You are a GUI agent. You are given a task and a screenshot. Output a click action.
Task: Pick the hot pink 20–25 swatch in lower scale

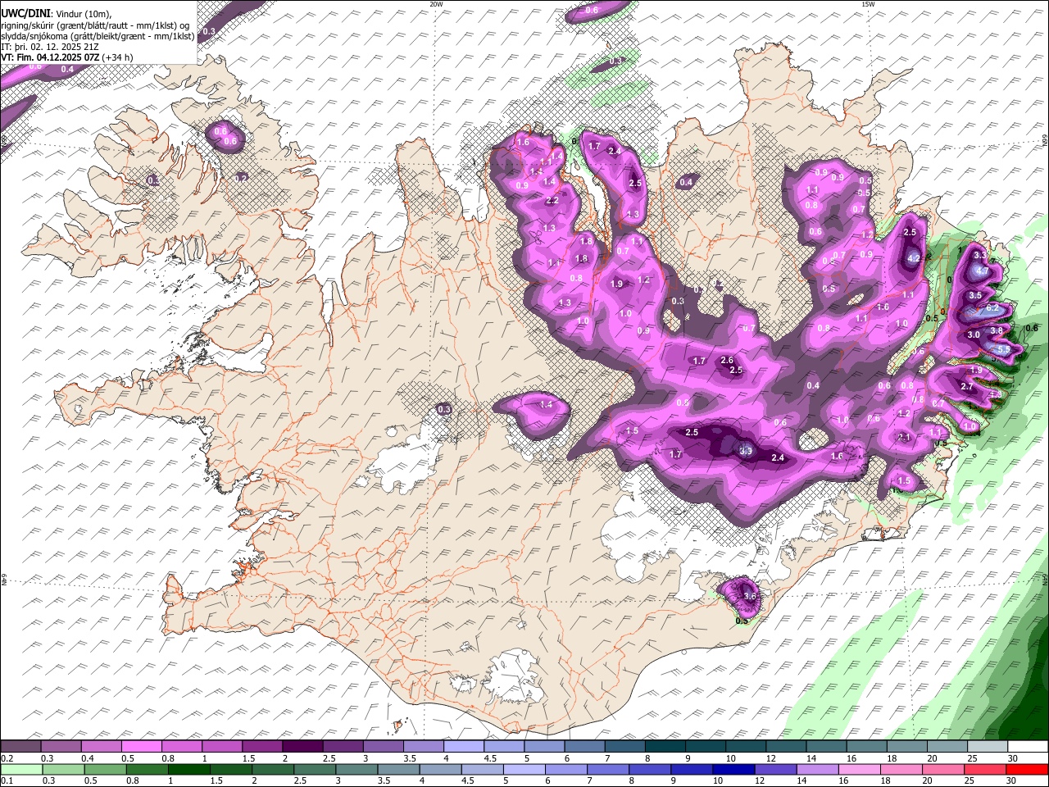(942, 769)
